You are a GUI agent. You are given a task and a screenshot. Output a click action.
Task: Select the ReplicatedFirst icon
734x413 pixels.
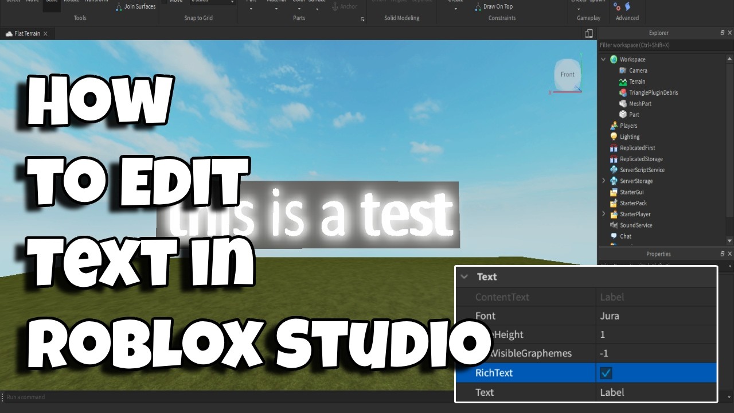[614, 148]
